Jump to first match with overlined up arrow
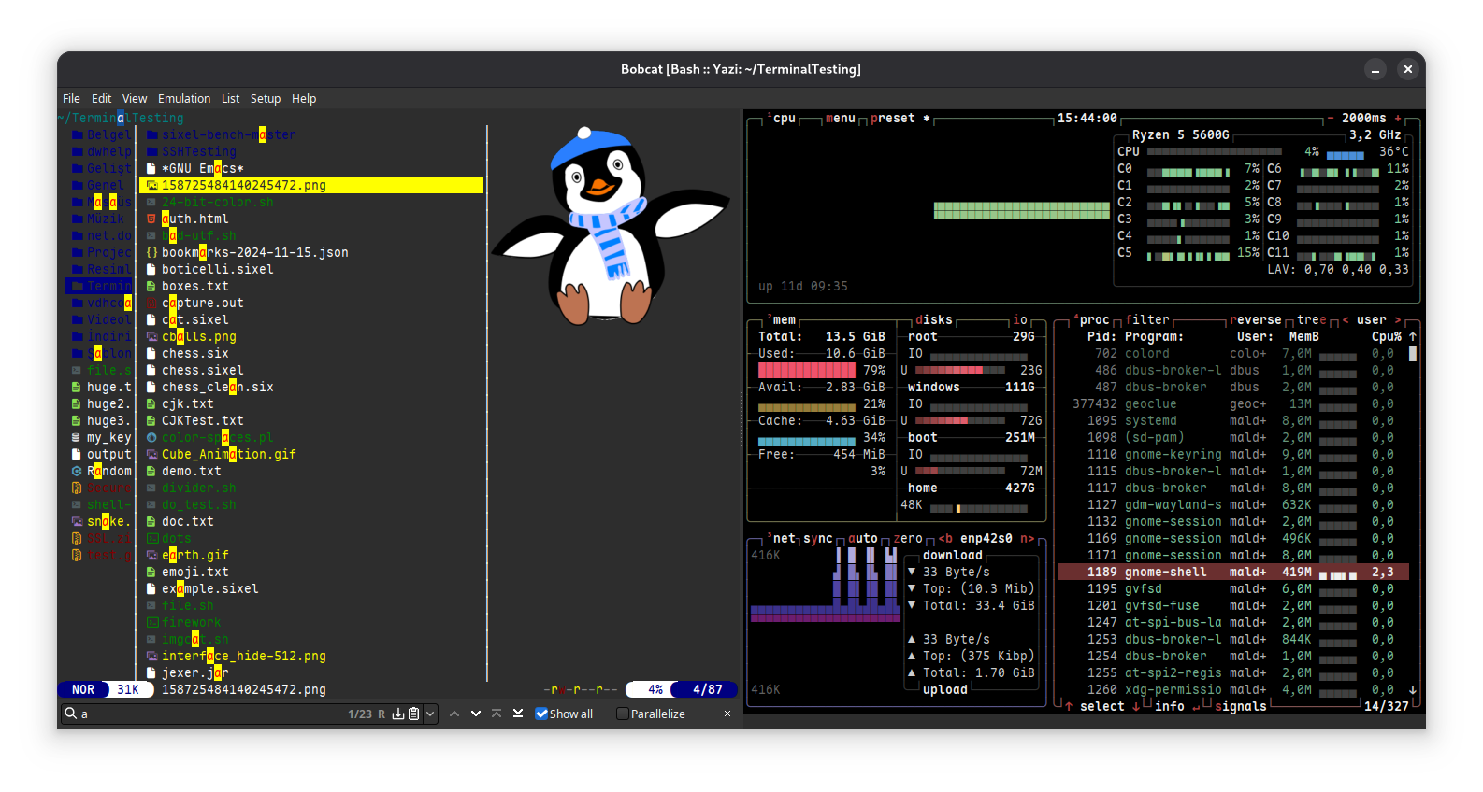 (x=497, y=714)
